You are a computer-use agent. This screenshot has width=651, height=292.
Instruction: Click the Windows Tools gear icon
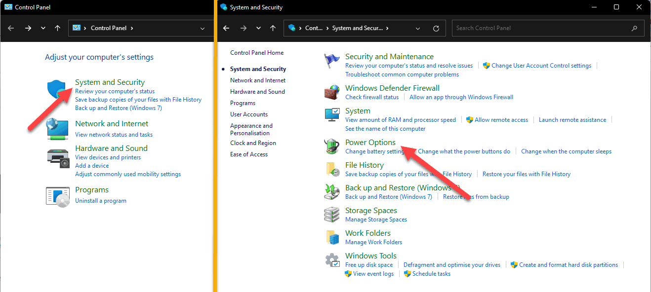pyautogui.click(x=332, y=260)
